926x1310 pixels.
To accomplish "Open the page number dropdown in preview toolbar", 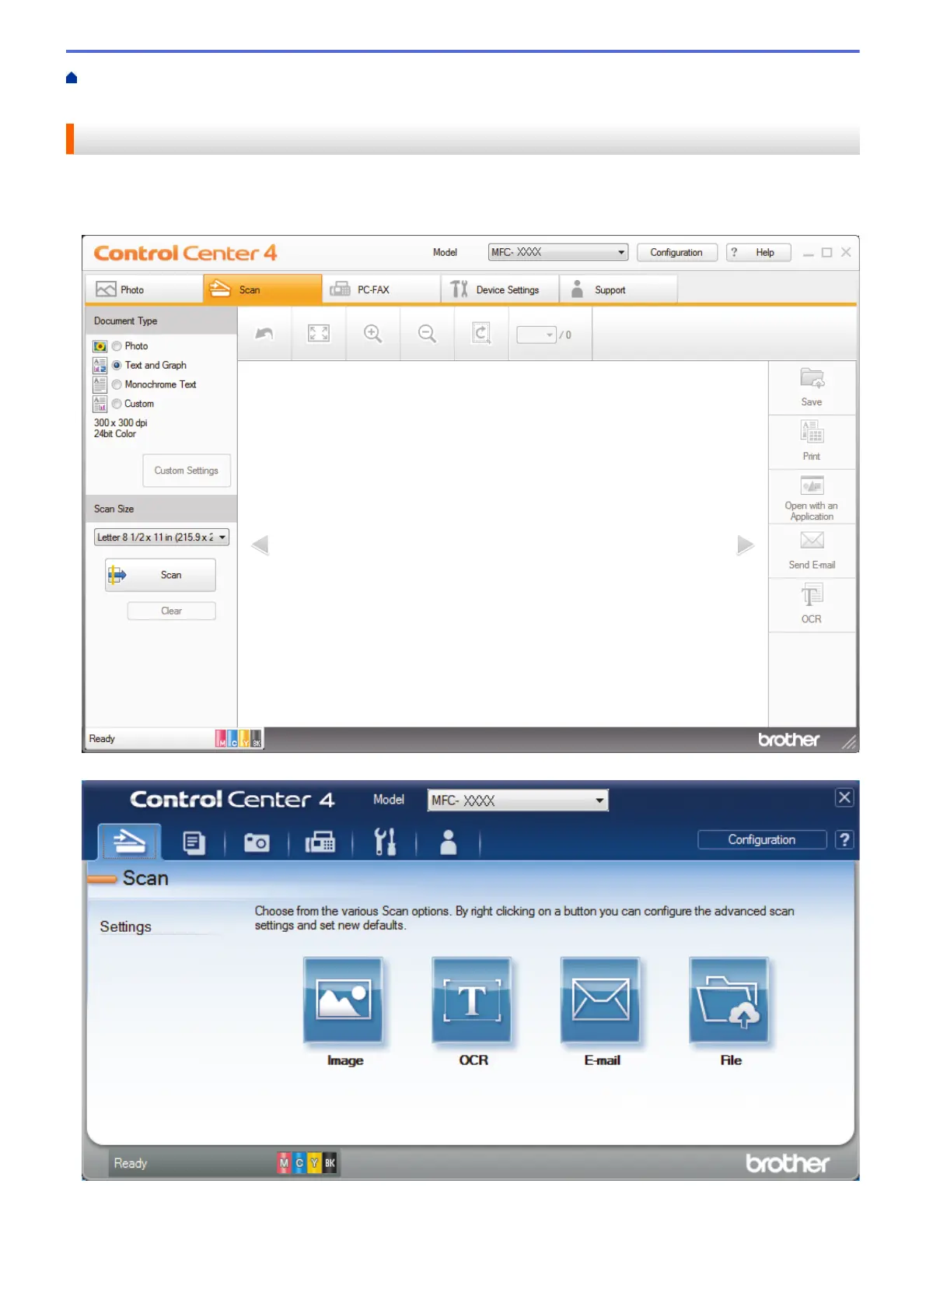I will pyautogui.click(x=536, y=335).
